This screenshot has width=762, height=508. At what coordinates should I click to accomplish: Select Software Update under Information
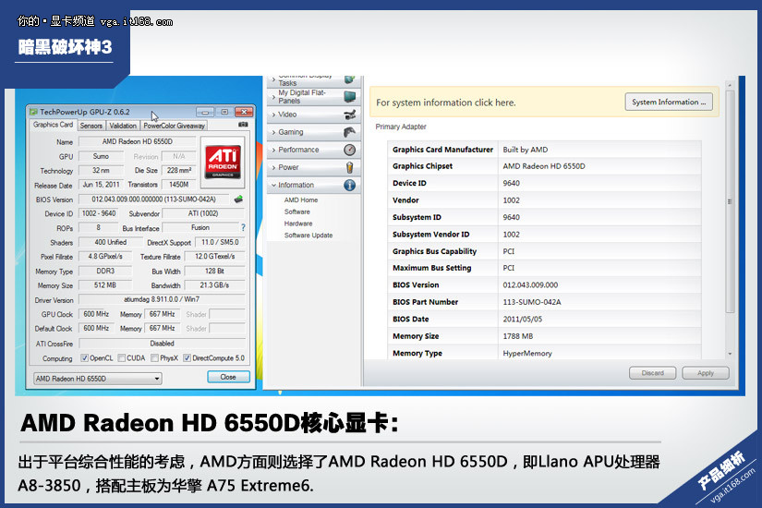click(x=308, y=236)
